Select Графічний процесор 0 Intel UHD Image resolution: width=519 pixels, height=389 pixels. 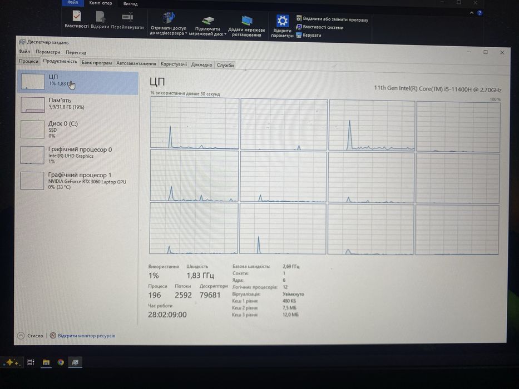click(78, 155)
